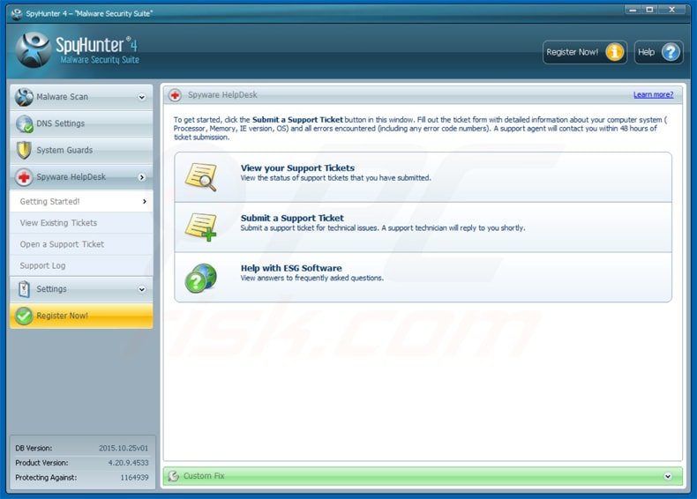Click the Protecting Against count 1164939

coord(134,478)
